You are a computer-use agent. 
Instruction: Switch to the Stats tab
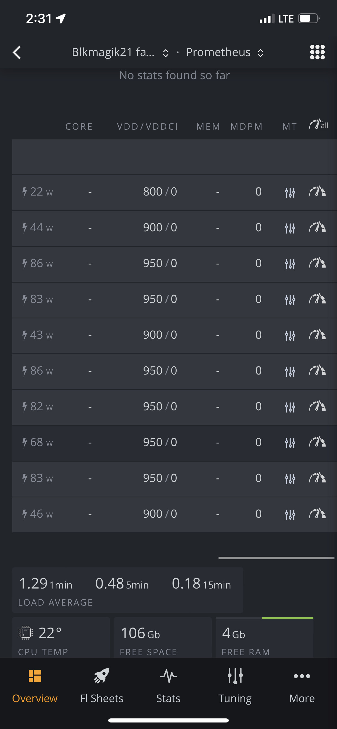[x=168, y=685]
